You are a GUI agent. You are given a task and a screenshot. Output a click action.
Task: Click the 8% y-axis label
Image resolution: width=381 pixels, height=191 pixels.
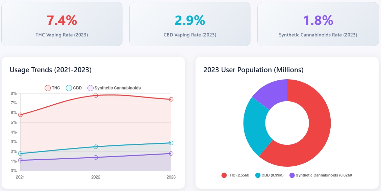pyautogui.click(x=14, y=93)
